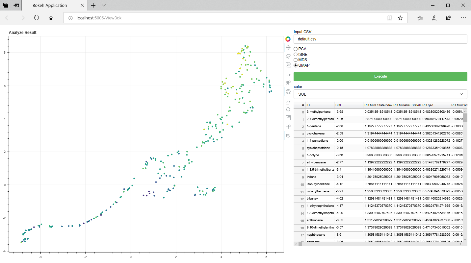Click the Reset plot icon
Viewport: 471px width, 263px height.
(288, 109)
